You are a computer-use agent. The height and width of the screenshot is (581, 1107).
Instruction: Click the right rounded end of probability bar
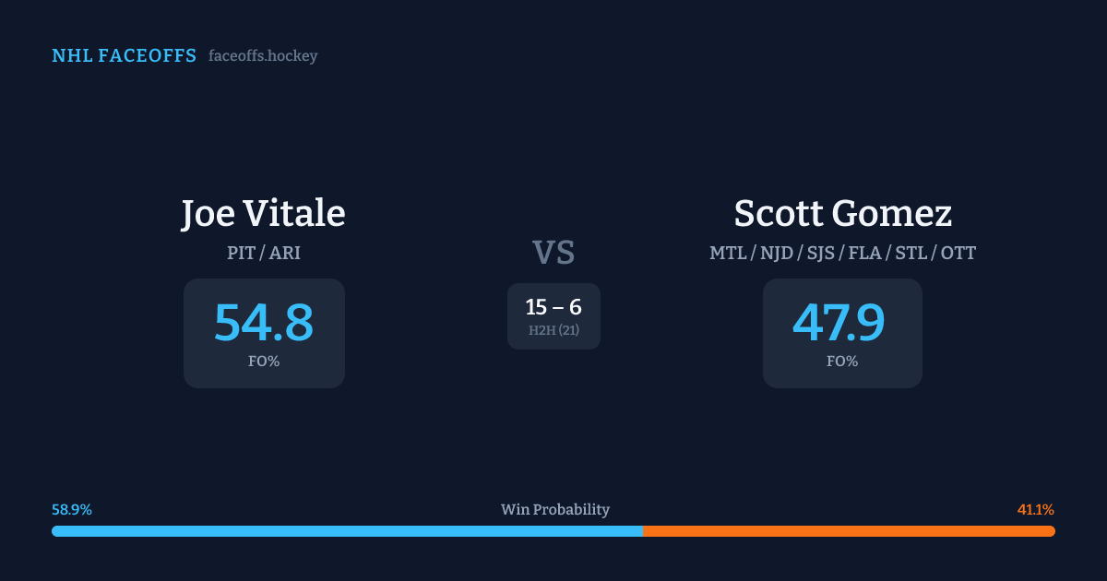click(1051, 531)
